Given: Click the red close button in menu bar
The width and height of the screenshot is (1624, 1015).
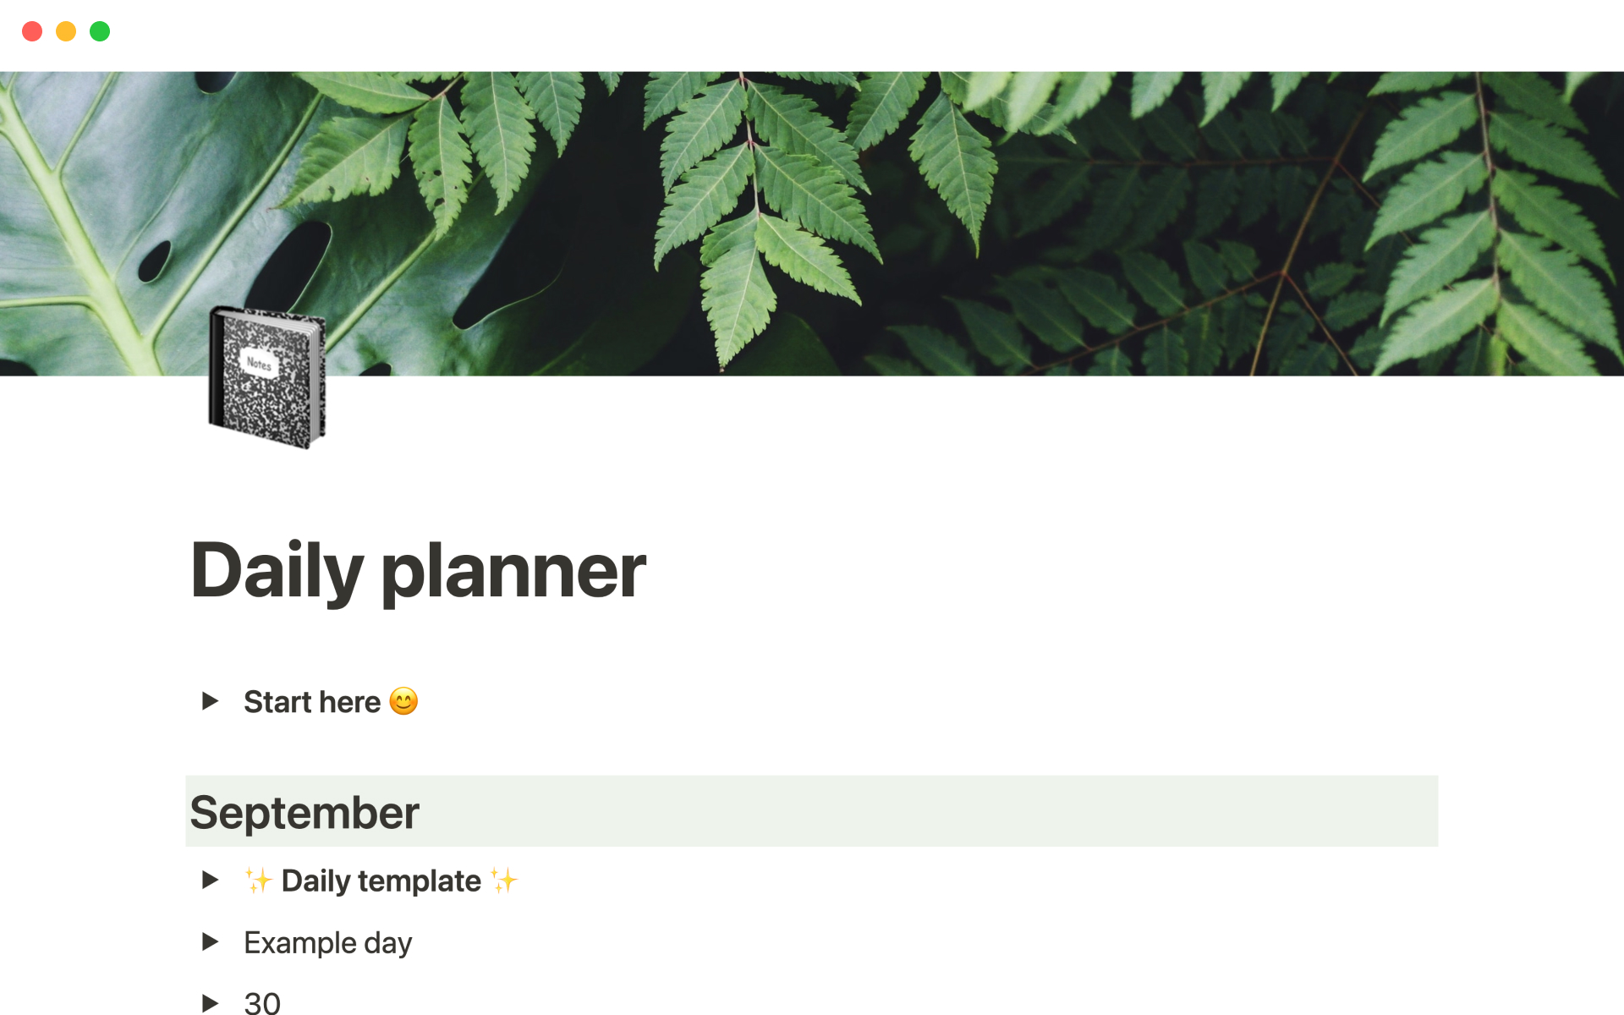Looking at the screenshot, I should point(31,30).
